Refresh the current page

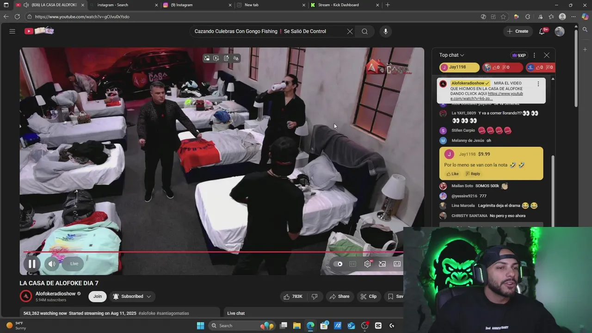click(x=17, y=17)
